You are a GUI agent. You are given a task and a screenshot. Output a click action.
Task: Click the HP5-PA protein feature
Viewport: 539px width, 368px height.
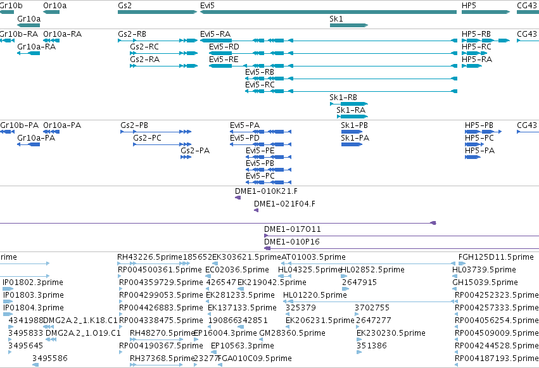pyautogui.click(x=473, y=157)
